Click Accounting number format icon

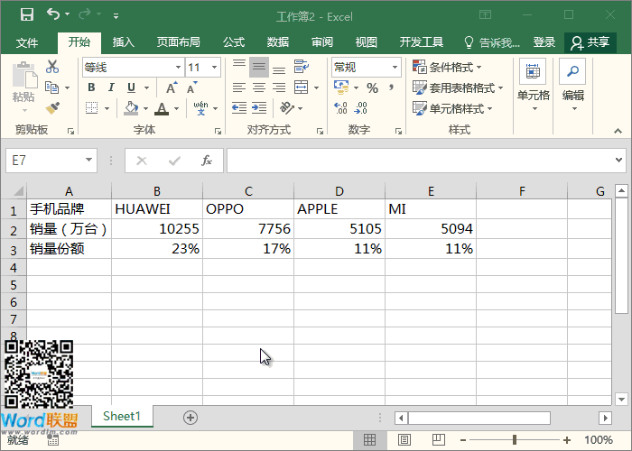(341, 87)
